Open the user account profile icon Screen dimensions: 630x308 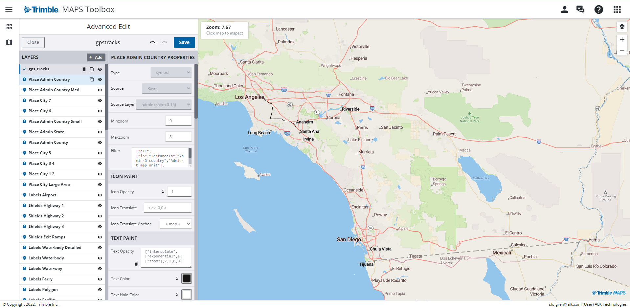click(564, 10)
